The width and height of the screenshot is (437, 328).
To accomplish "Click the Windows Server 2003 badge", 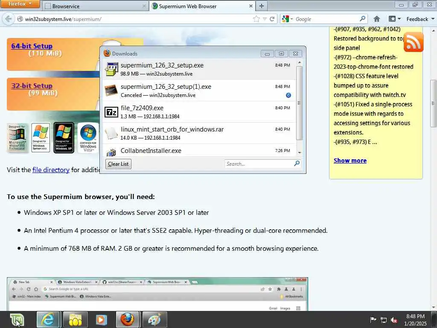I will pyautogui.click(x=41, y=138).
